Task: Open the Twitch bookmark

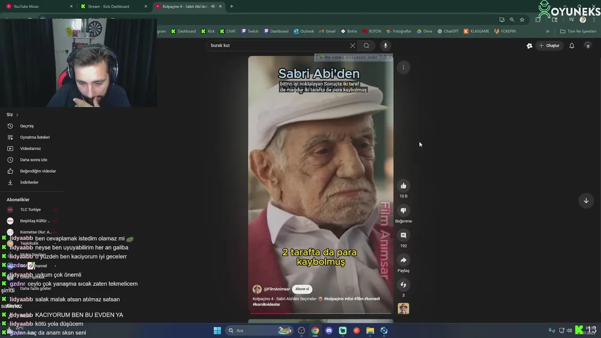Action: pos(250,31)
